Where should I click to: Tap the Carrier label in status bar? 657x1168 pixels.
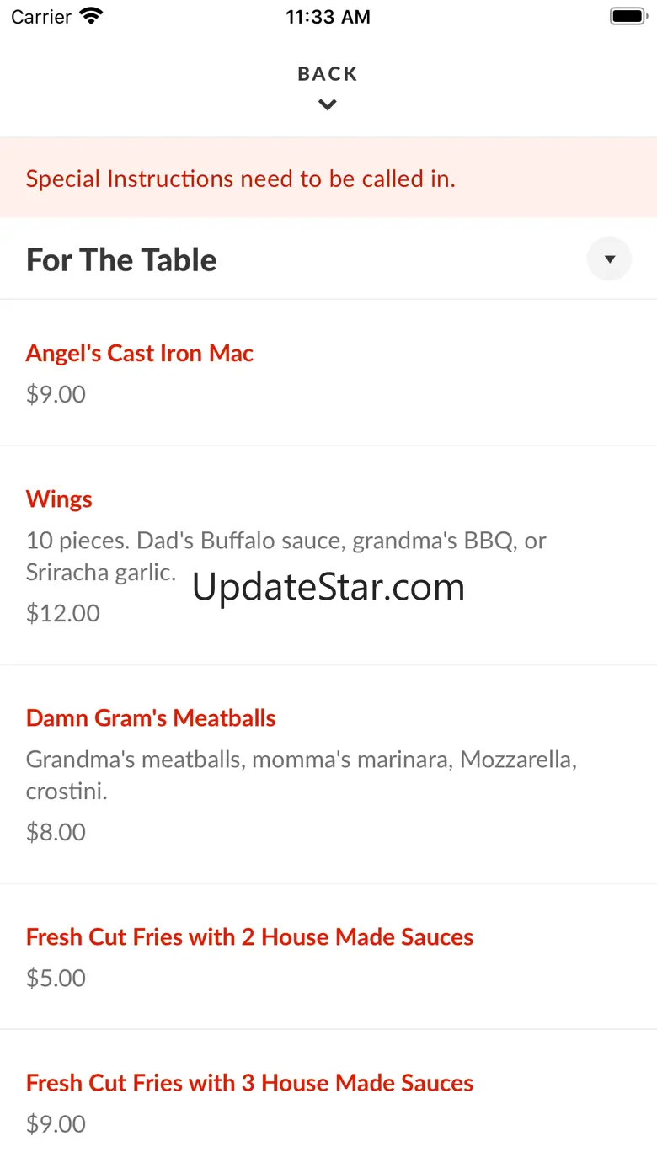point(41,17)
